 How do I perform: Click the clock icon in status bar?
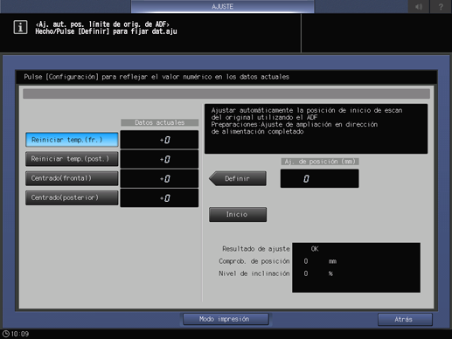[6, 334]
